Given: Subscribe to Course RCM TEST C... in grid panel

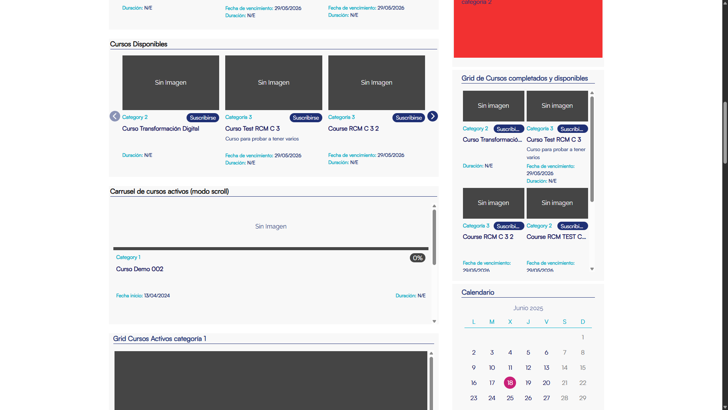Looking at the screenshot, I should (x=573, y=226).
